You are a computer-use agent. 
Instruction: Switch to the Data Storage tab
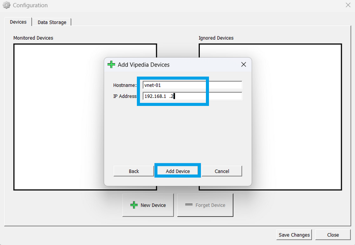pos(52,22)
